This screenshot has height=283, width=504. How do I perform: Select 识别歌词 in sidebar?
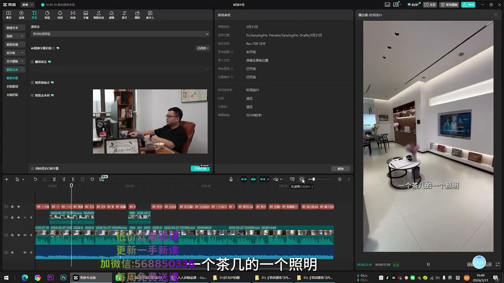12,86
